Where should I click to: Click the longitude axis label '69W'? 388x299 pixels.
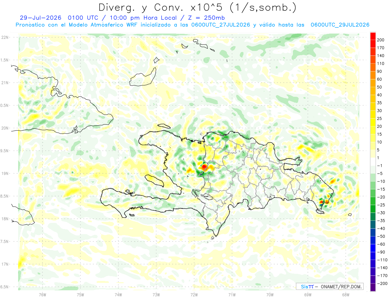click(308, 294)
